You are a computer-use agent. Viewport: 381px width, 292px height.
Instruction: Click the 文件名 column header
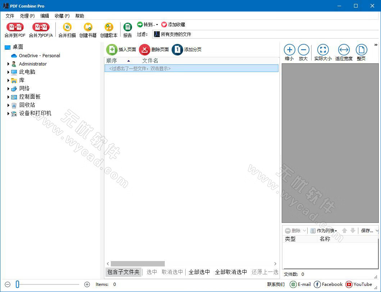click(x=150, y=60)
